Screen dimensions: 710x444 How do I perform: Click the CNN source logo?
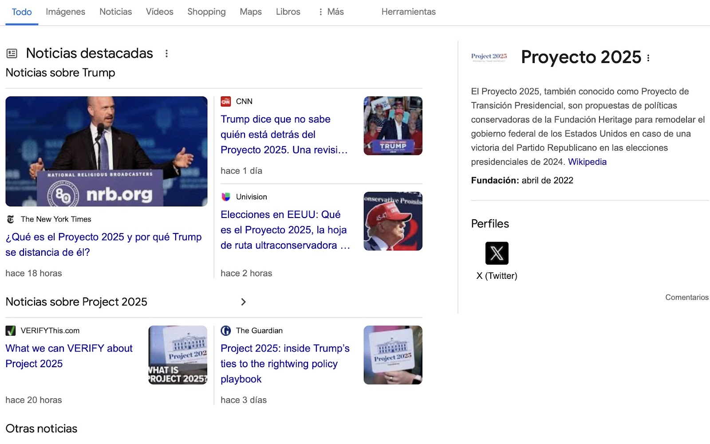pos(226,101)
